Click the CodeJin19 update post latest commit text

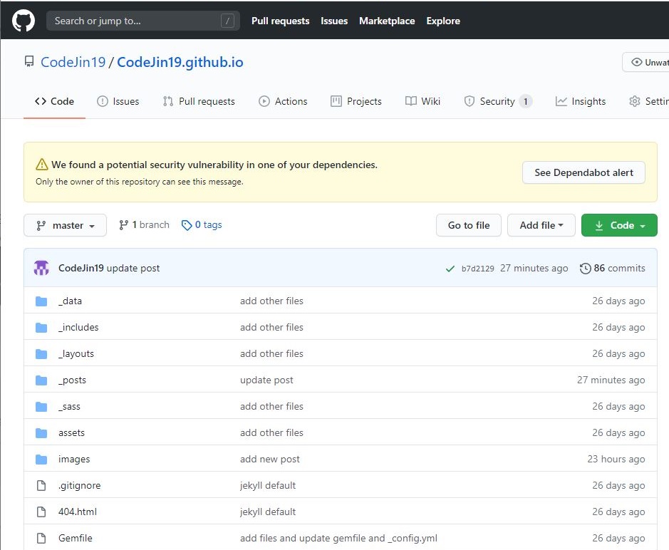coord(109,268)
